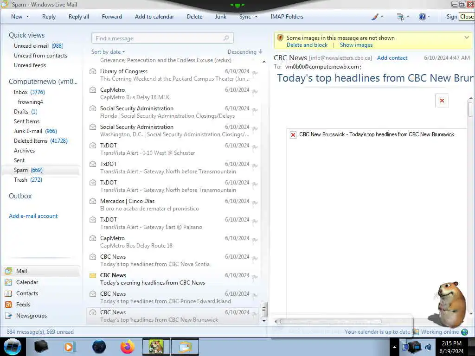Select the Outbox heading
The width and height of the screenshot is (475, 356).
pos(20,196)
